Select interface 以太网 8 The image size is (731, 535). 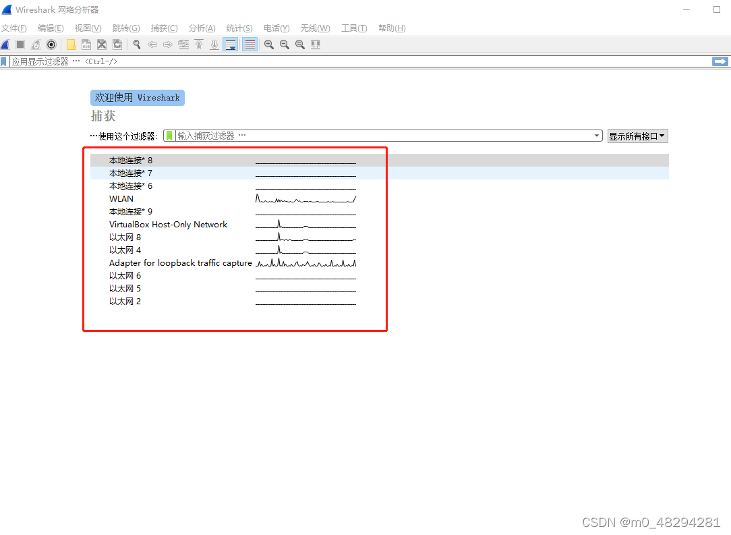[380, 237]
